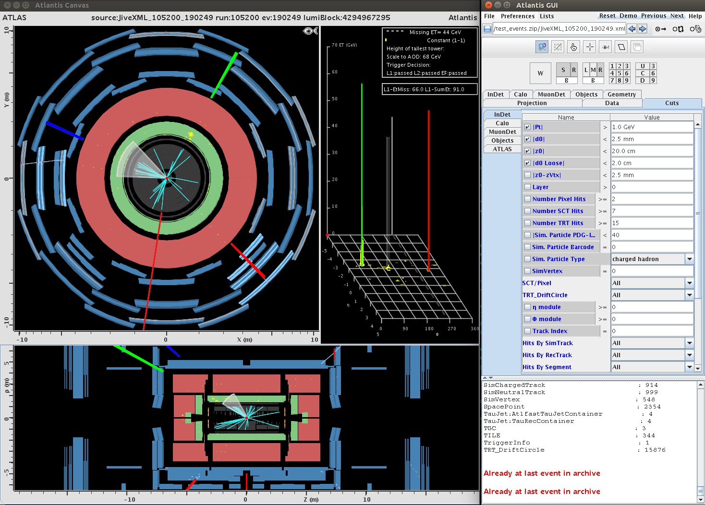Select window 7 in the numbered grid
705x505 pixels.
(612, 80)
